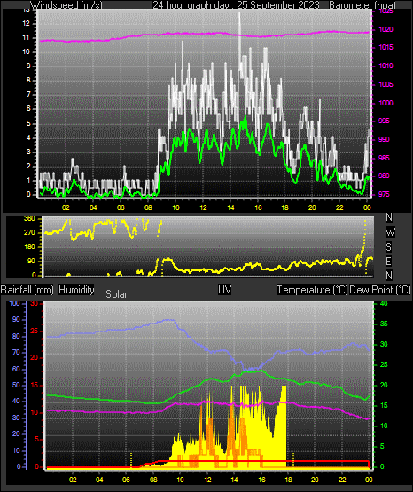Click barometer scale value 1020

pyautogui.click(x=386, y=29)
